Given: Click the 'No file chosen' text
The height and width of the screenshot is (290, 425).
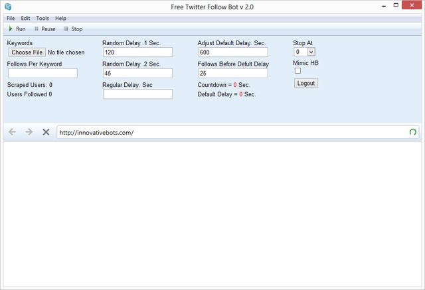Looking at the screenshot, I should pyautogui.click(x=66, y=52).
